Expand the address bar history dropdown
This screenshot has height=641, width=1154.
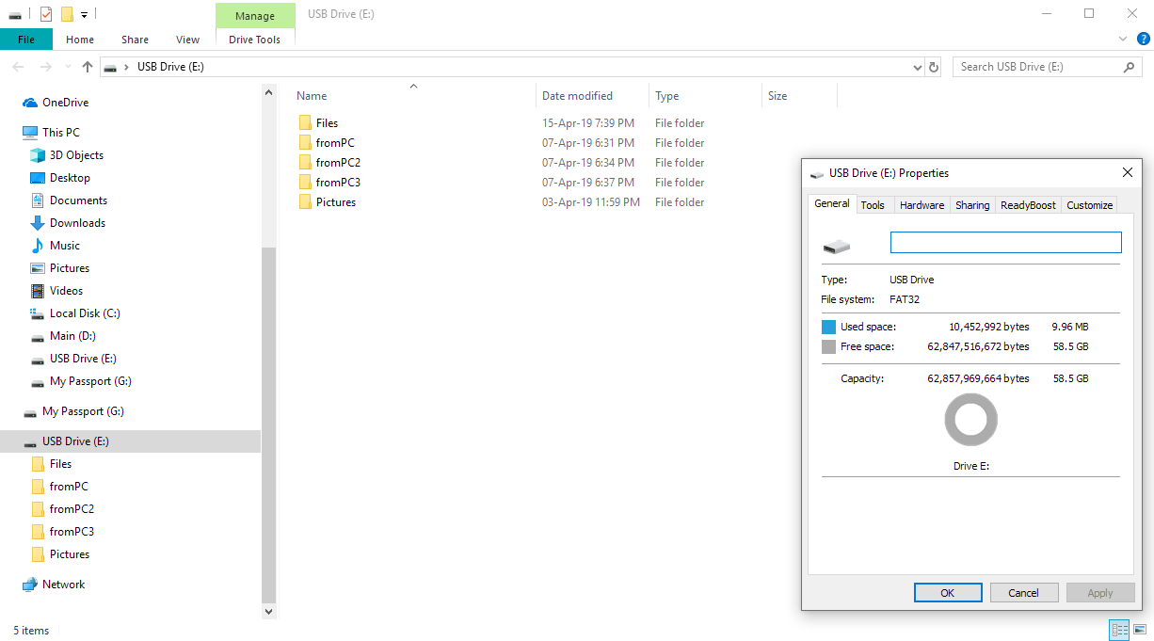point(919,67)
